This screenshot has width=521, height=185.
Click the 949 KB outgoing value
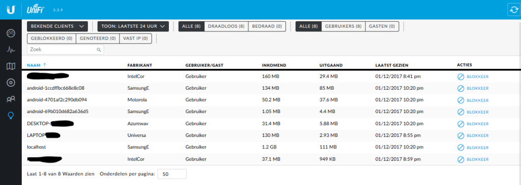327,160
